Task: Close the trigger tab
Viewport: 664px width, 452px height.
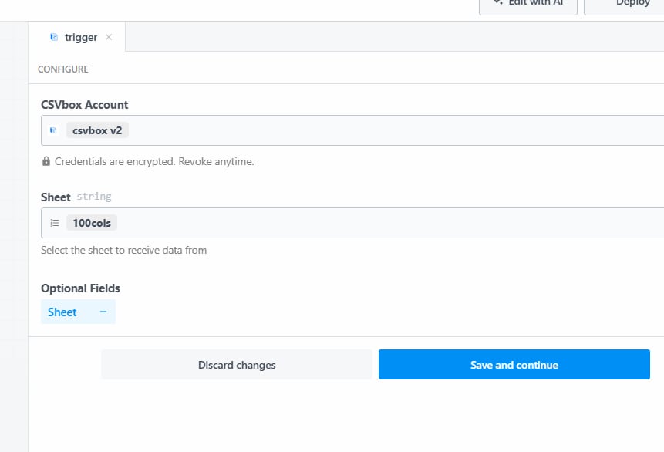Action: pos(109,37)
